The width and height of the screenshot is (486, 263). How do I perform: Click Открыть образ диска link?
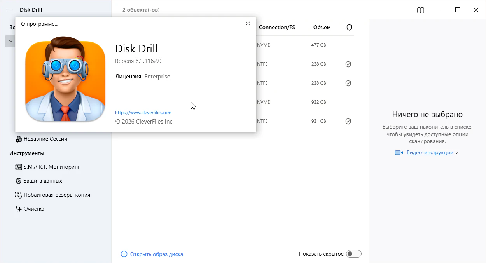click(156, 254)
